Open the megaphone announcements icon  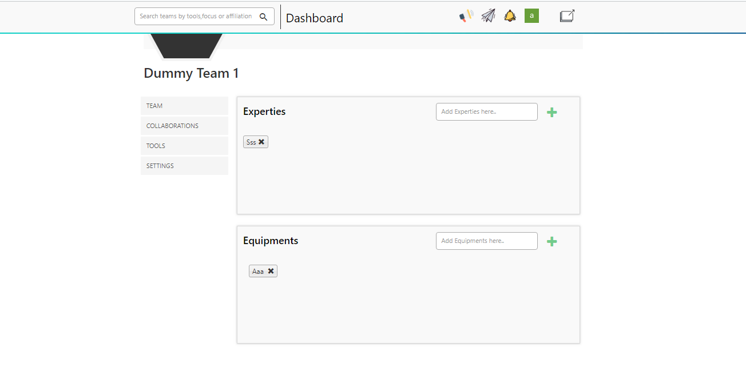pos(466,16)
